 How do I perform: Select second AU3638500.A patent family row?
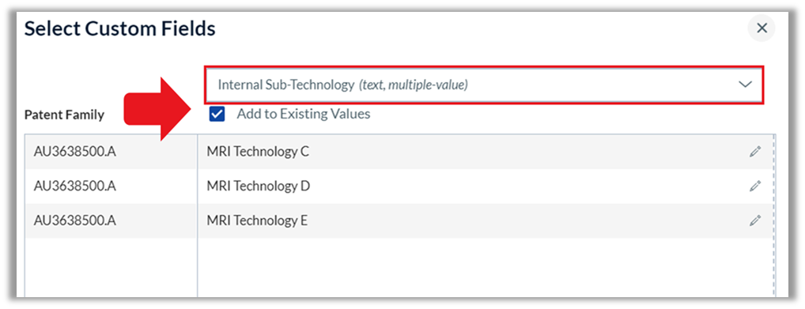(111, 187)
